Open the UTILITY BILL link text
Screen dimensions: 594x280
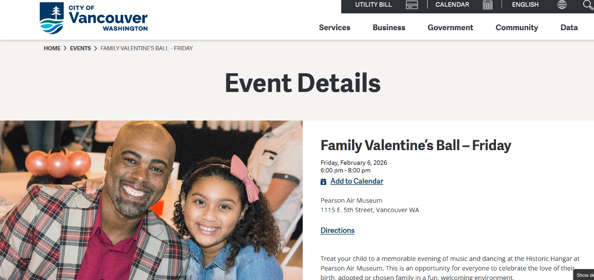click(373, 5)
